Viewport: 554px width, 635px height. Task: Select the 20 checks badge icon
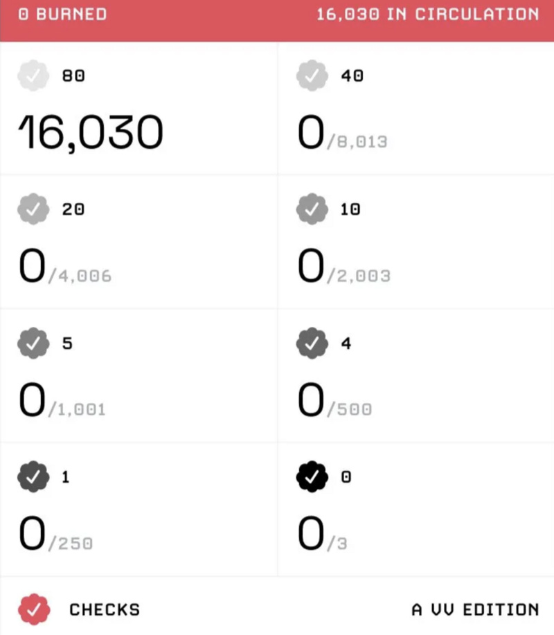[x=33, y=209]
